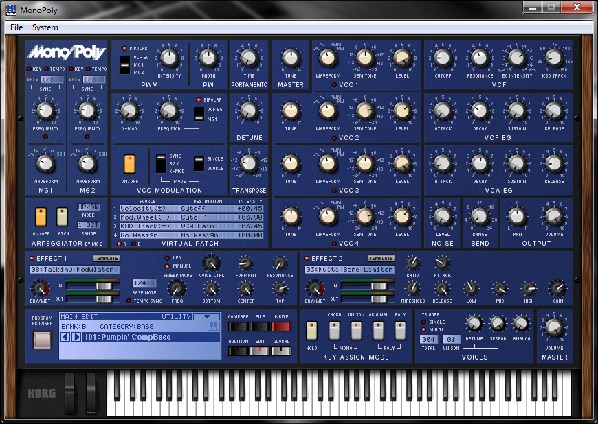Select Single trigger mode
598x424 pixels.
pos(423,322)
